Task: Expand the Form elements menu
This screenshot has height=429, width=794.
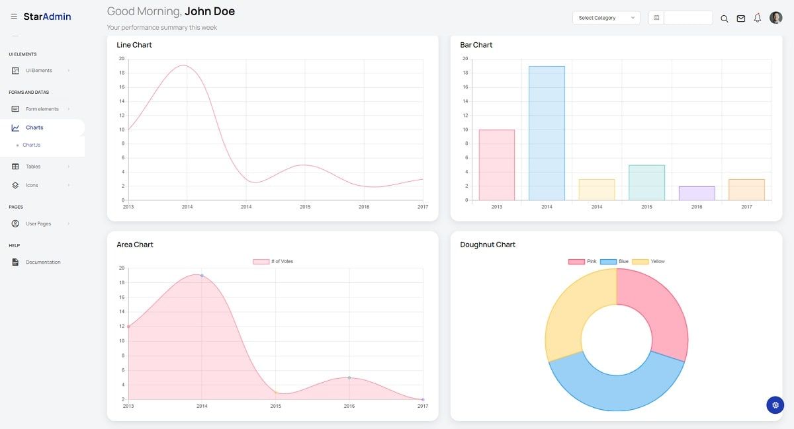Action: [41, 108]
